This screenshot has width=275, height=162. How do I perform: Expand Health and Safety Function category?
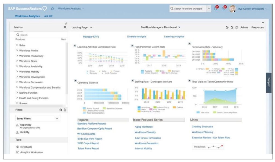click(17, 98)
